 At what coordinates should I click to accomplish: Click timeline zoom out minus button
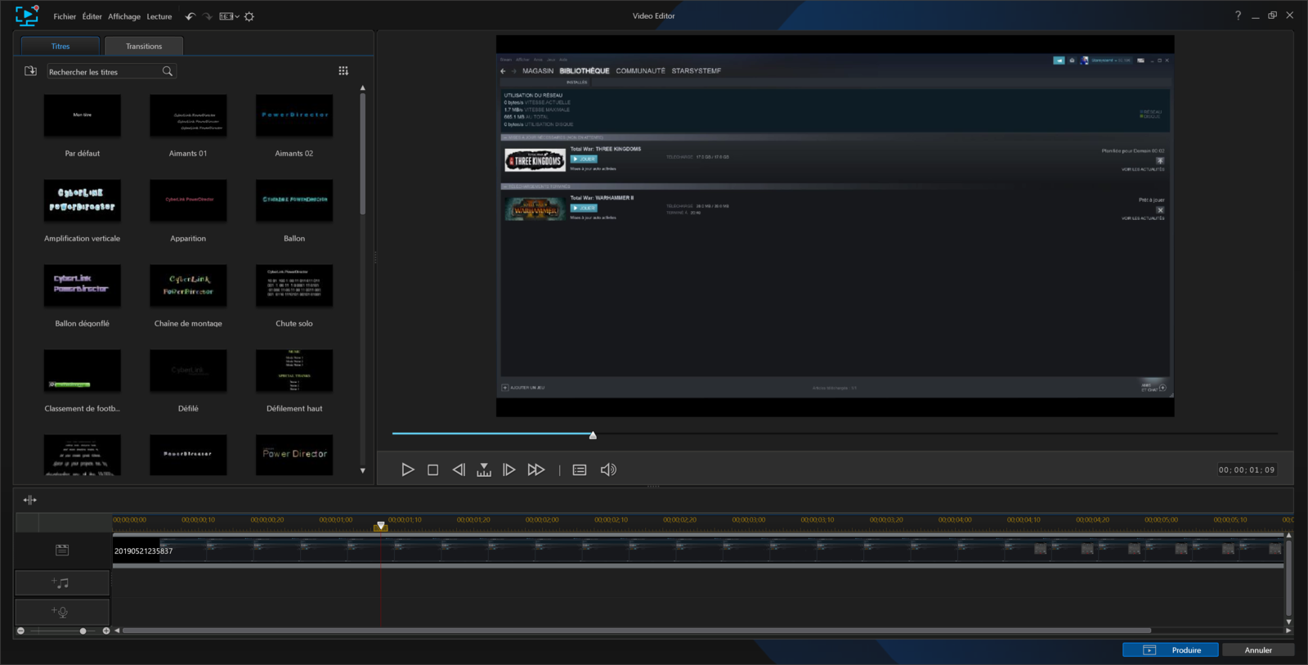[21, 631]
